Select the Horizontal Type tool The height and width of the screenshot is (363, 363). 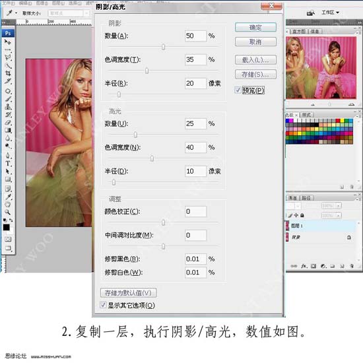[8, 164]
